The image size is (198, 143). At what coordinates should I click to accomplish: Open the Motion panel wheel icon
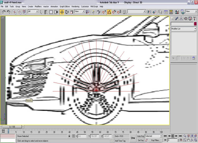pos(186,18)
